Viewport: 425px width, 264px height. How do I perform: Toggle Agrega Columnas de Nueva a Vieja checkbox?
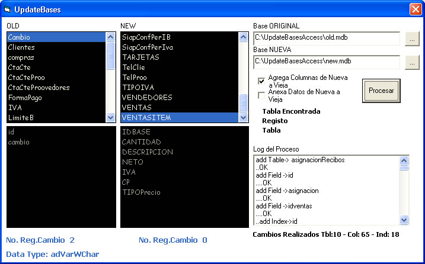pos(261,81)
